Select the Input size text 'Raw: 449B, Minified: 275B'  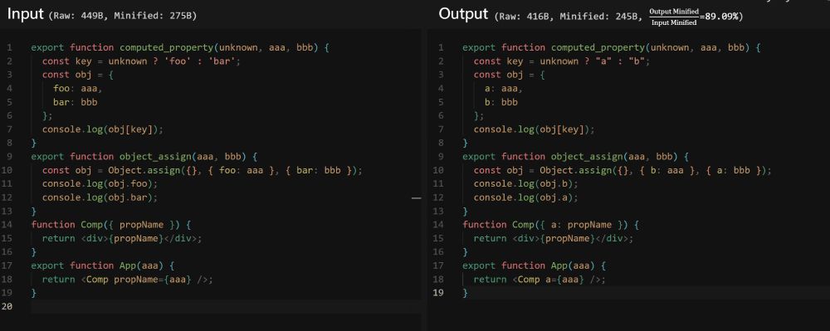click(x=122, y=16)
